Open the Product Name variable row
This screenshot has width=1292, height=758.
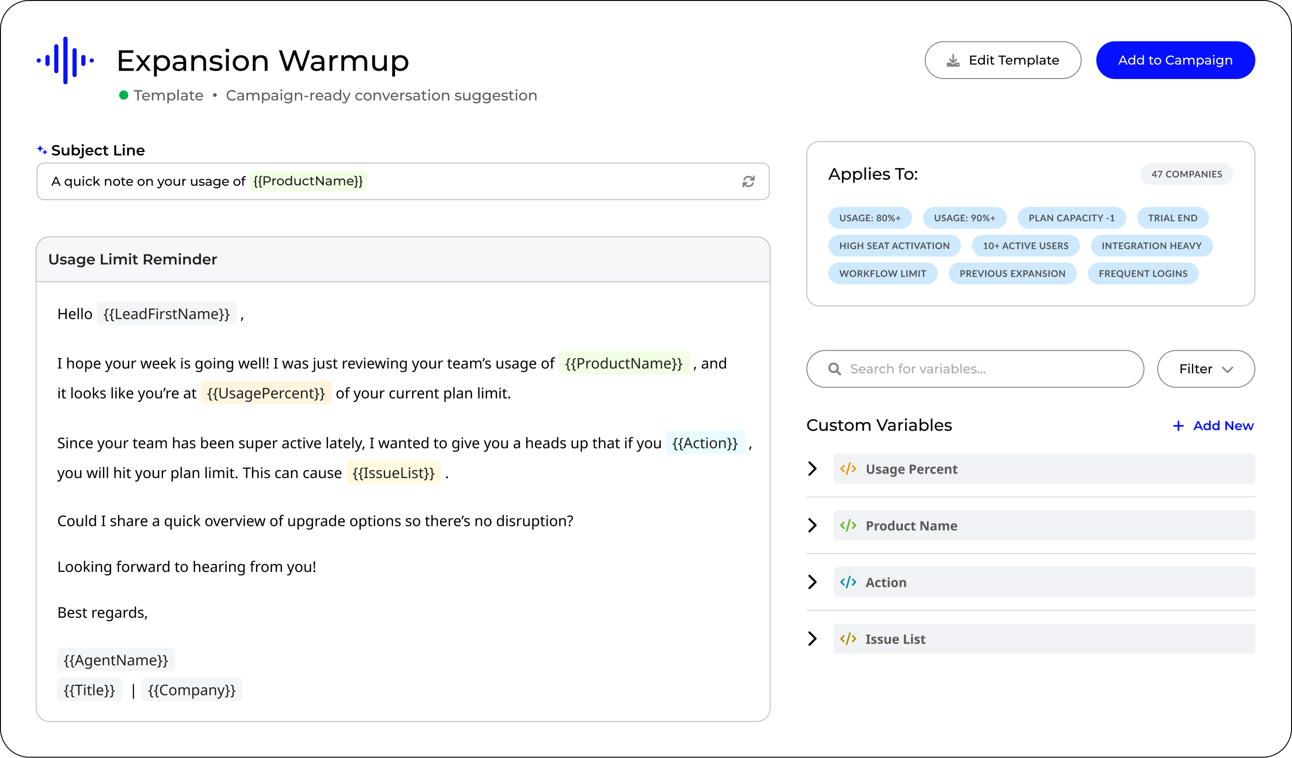point(1045,525)
